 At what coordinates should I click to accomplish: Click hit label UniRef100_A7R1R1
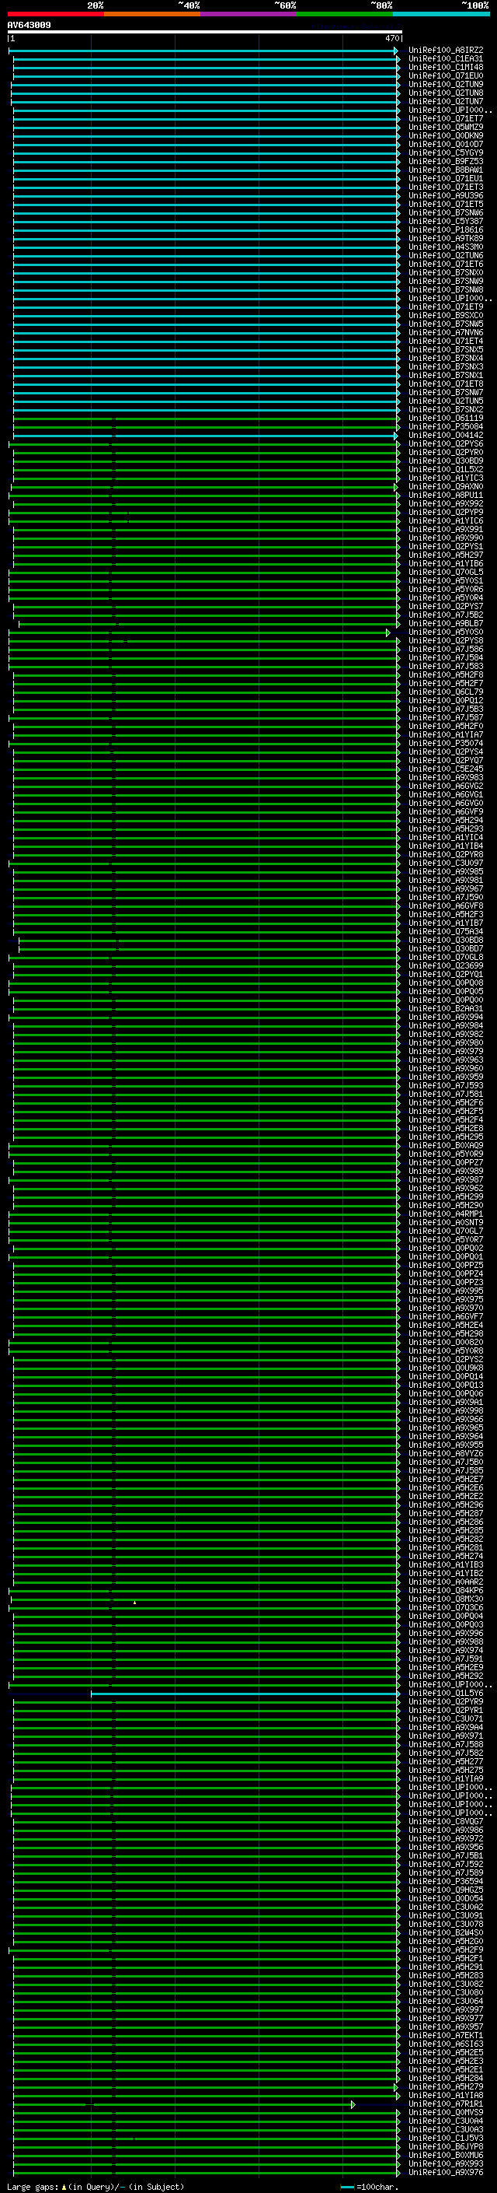(446, 2104)
